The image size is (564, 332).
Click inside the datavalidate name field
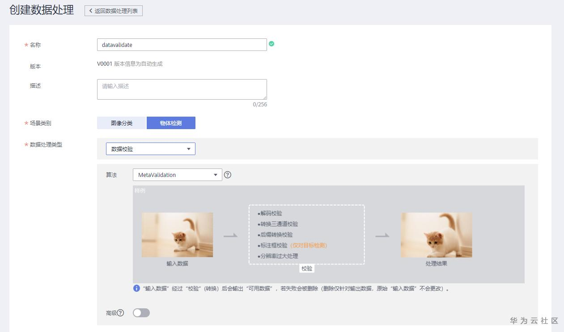click(x=182, y=44)
